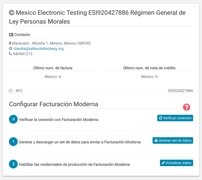The width and height of the screenshot is (202, 180).
Task: Click the step 2 number badge
Action: [x=13, y=164]
